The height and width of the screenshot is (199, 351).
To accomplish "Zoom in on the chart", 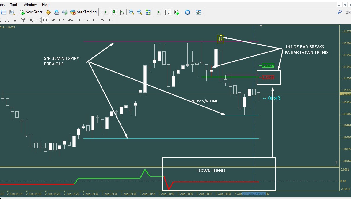I will pyautogui.click(x=132, y=12).
